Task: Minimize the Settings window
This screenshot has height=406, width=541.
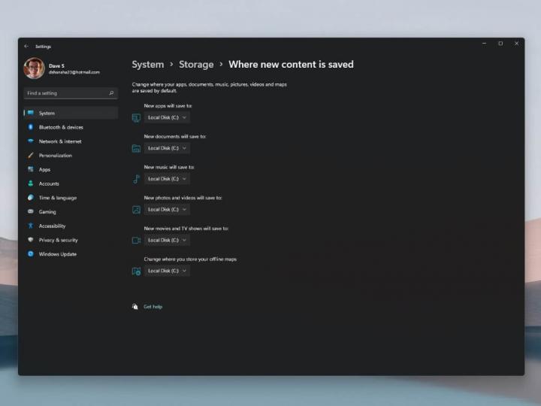Action: coord(485,44)
